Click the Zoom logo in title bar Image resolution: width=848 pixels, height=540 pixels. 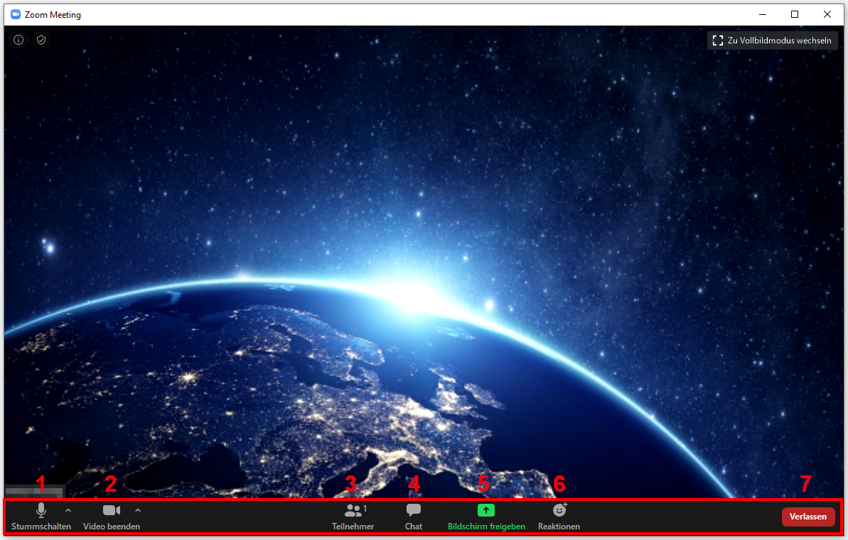click(x=16, y=14)
